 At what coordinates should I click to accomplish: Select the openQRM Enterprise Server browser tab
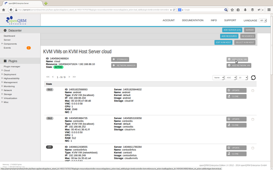click(x=23, y=3)
